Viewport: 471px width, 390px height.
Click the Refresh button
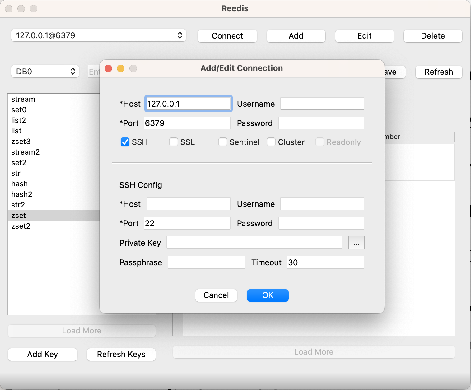coord(439,72)
